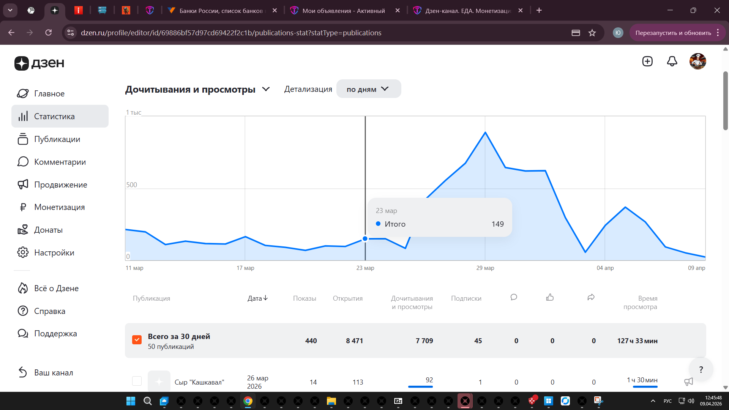This screenshot has height=410, width=729.
Task: Expand the Дочитывания и просмотры metric dropdown
Action: [266, 89]
